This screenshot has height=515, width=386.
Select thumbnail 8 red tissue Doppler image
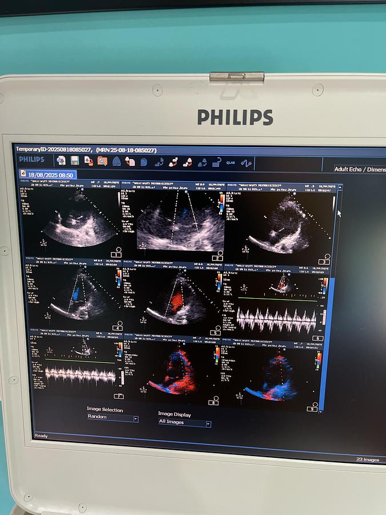pyautogui.click(x=172, y=371)
